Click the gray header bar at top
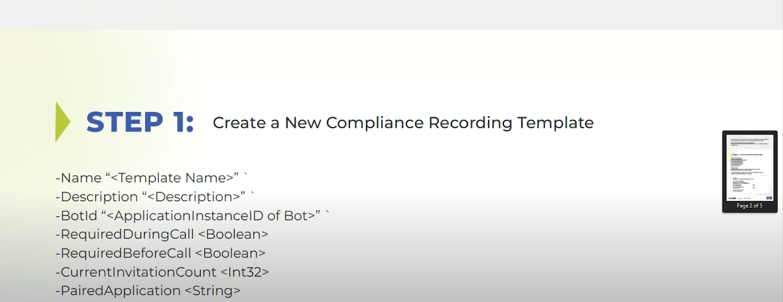The height and width of the screenshot is (302, 783). (x=391, y=14)
